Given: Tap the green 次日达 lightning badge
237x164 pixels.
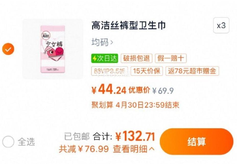Looking at the screenshot, I should (x=105, y=58).
